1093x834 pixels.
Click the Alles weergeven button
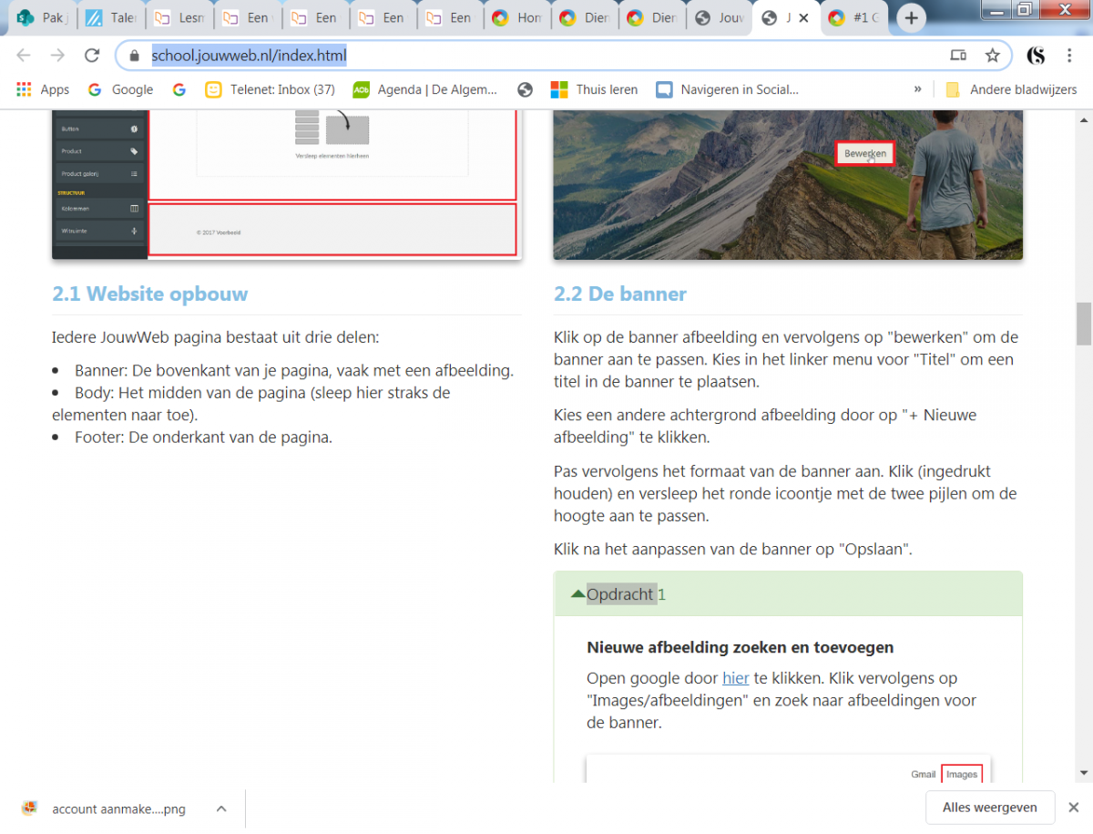[990, 808]
